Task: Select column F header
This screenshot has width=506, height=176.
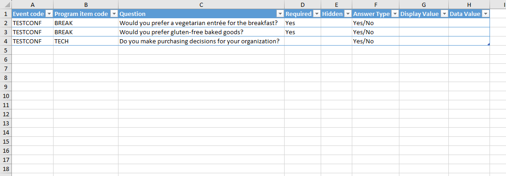Action: pos(376,5)
